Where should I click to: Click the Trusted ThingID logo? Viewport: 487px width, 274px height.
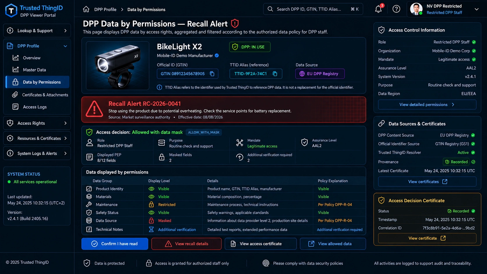click(11, 11)
